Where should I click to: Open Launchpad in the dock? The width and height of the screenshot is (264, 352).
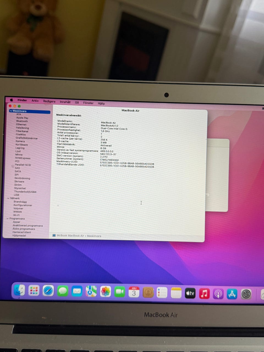[34, 290]
